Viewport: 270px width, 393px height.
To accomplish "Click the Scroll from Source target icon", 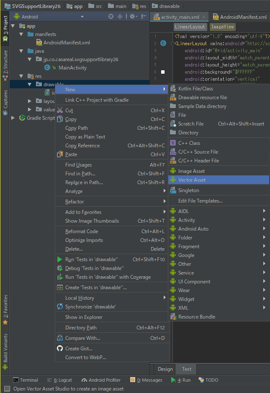I will pyautogui.click(x=111, y=16).
